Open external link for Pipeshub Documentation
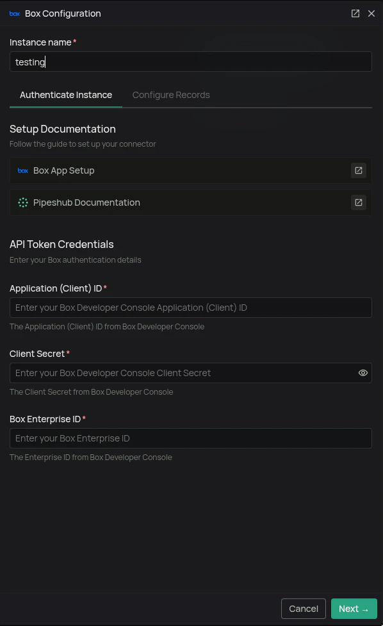The image size is (383, 626). (x=358, y=202)
